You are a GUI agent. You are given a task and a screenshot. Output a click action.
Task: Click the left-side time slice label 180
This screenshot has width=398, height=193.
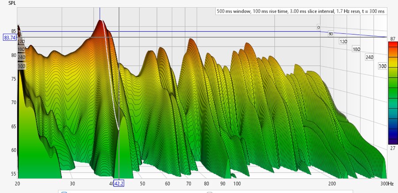(21, 49)
